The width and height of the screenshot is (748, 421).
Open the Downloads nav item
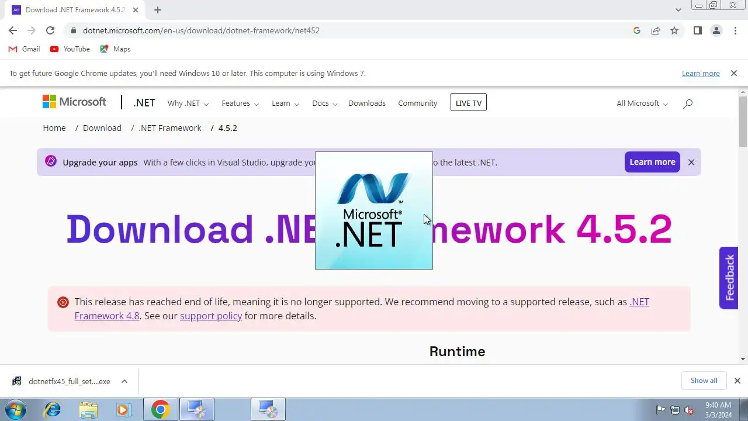[367, 103]
